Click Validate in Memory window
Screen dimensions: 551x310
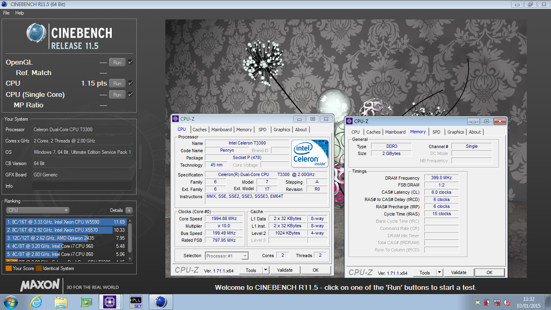[459, 272]
